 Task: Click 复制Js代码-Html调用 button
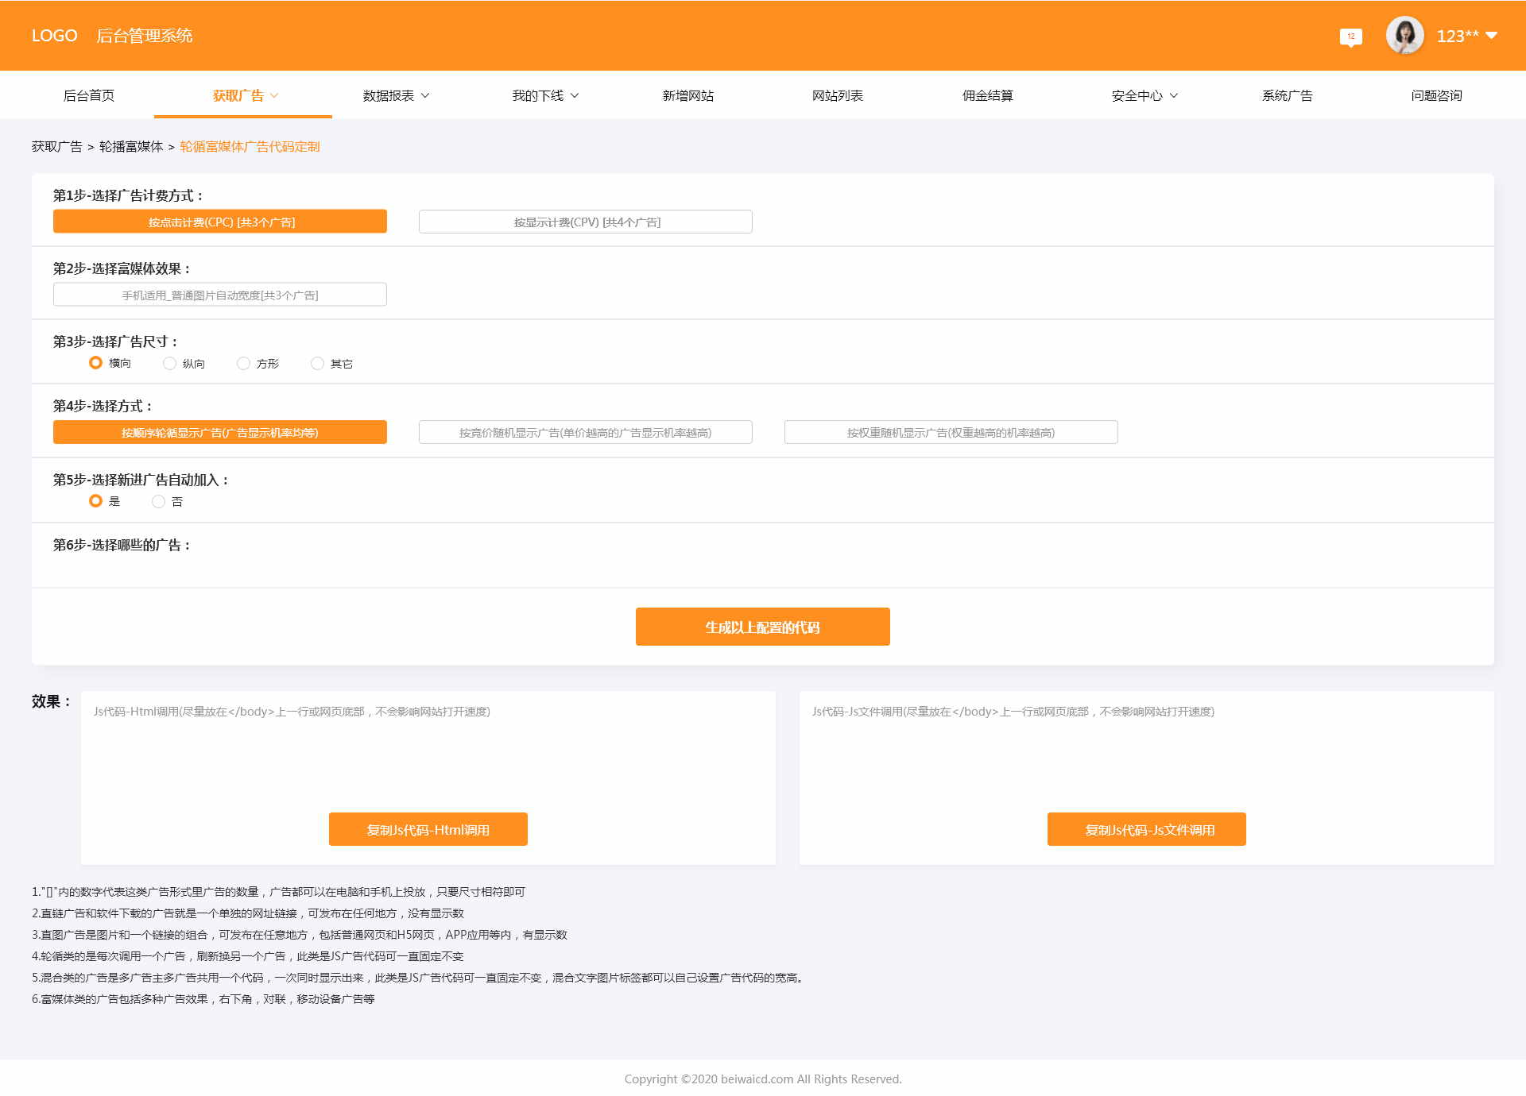click(x=428, y=829)
